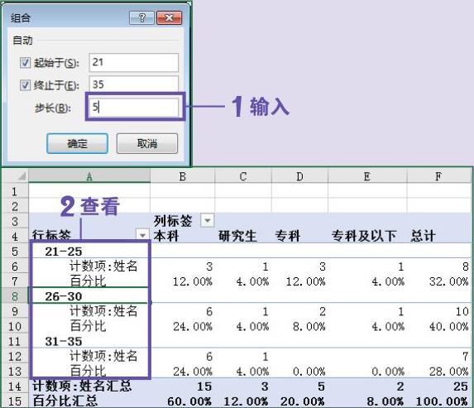The height and width of the screenshot is (408, 474).
Task: Select row 5 header
Action: click(x=15, y=251)
